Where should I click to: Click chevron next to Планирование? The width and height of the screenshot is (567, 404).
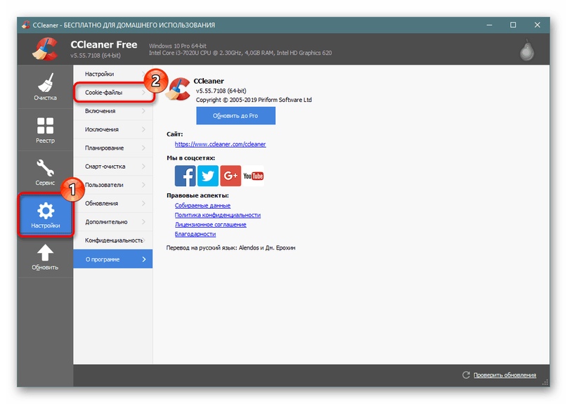point(143,148)
